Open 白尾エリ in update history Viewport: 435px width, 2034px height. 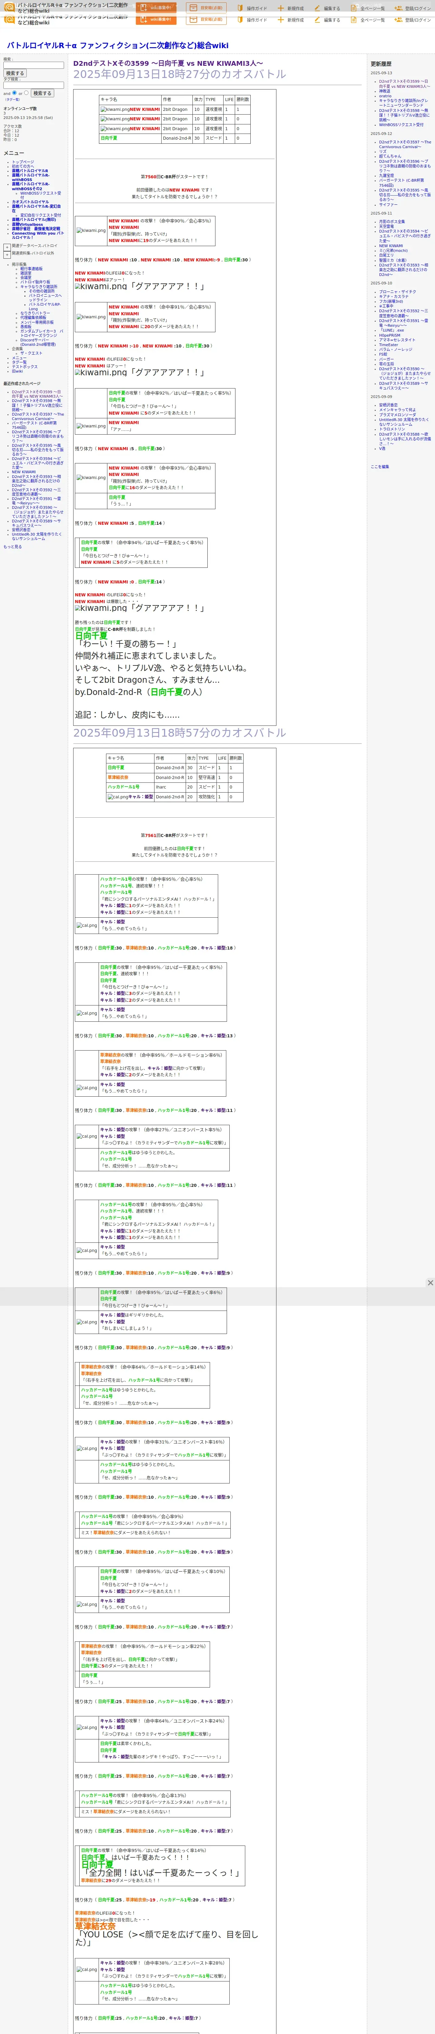click(386, 255)
